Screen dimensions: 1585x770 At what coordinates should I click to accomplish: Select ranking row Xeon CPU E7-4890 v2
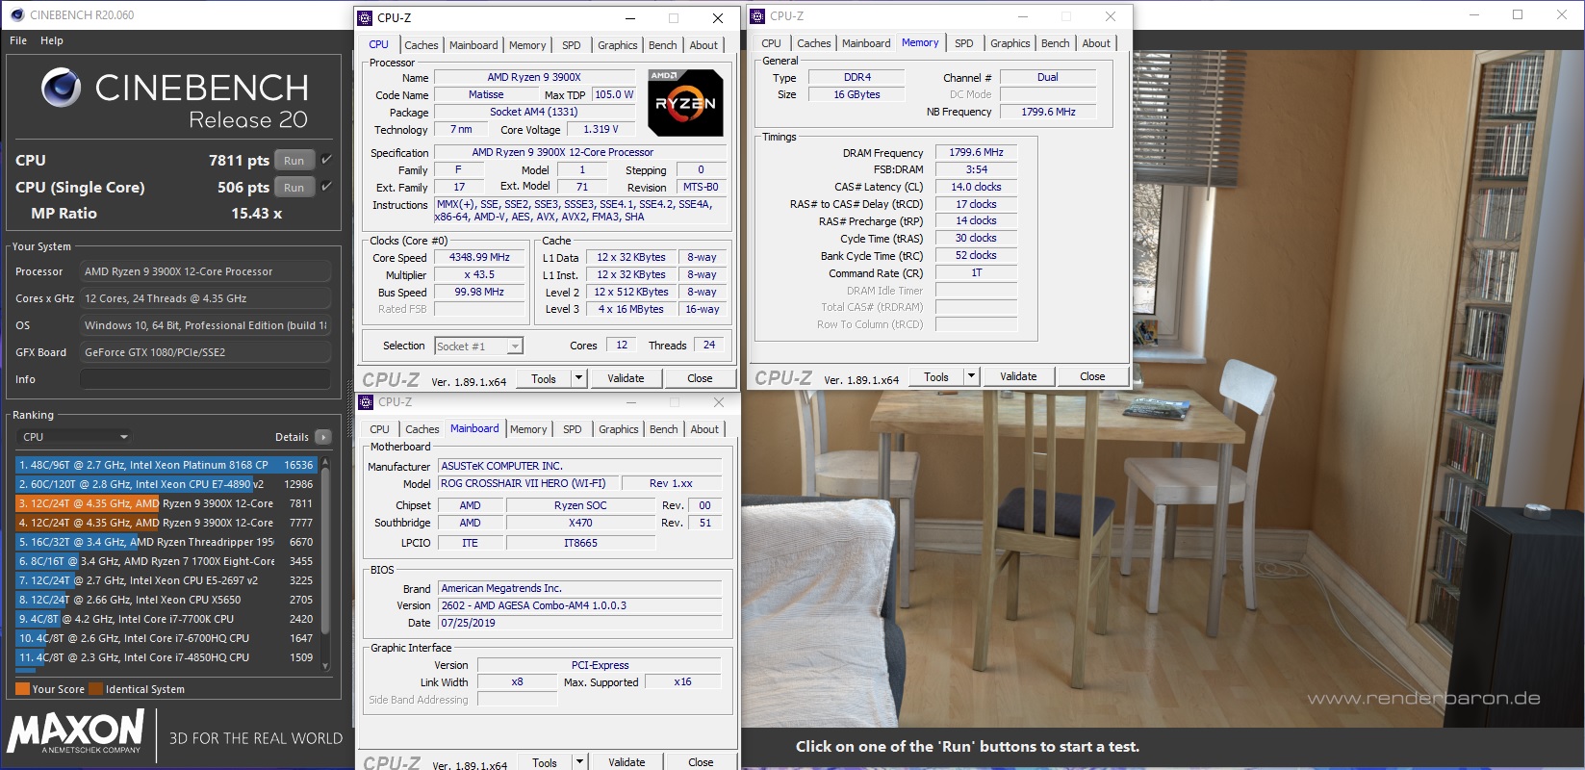coord(166,484)
